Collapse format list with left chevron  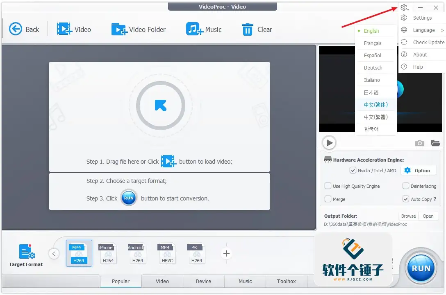click(x=54, y=254)
